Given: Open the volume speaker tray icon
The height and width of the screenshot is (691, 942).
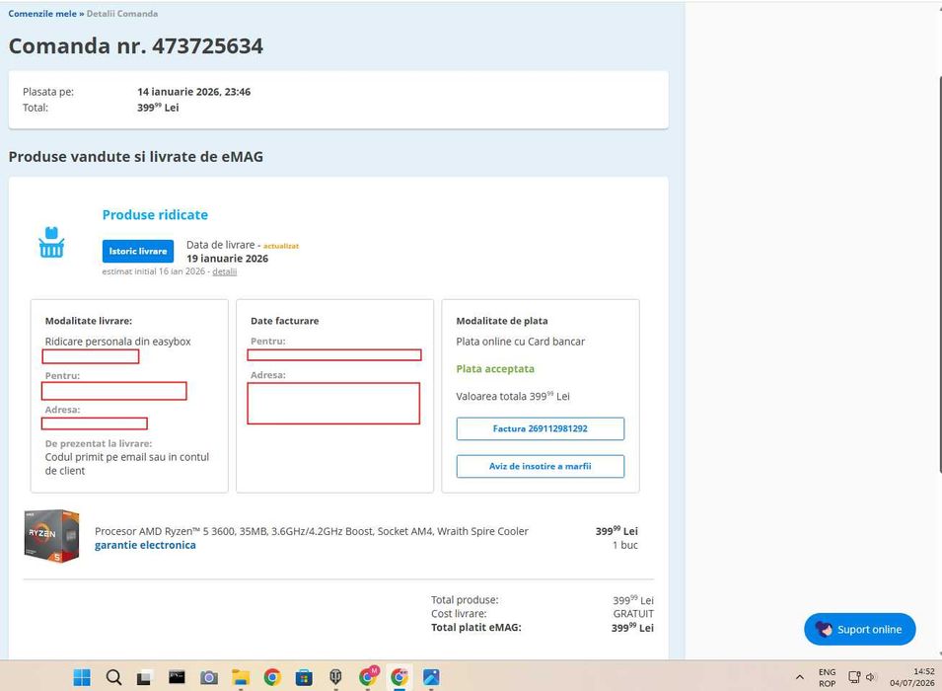Looking at the screenshot, I should (871, 677).
